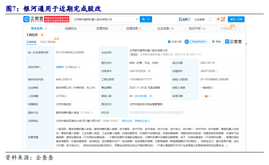Click the 关联企业 18 badge icon
Viewport: 269px width, 165px height.
(x=73, y=67)
